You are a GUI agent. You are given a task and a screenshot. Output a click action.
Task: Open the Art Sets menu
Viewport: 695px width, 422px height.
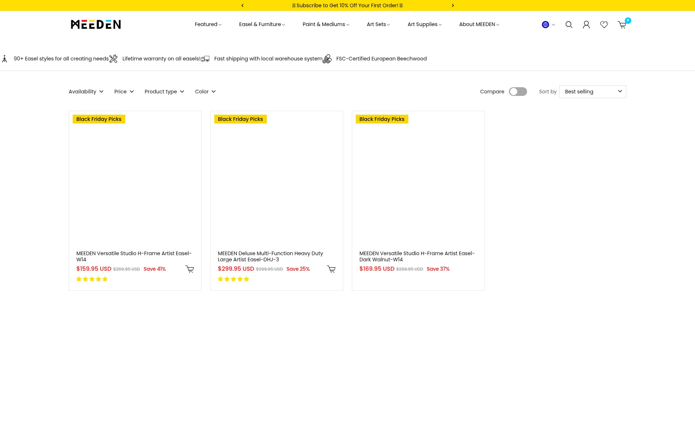(x=378, y=24)
